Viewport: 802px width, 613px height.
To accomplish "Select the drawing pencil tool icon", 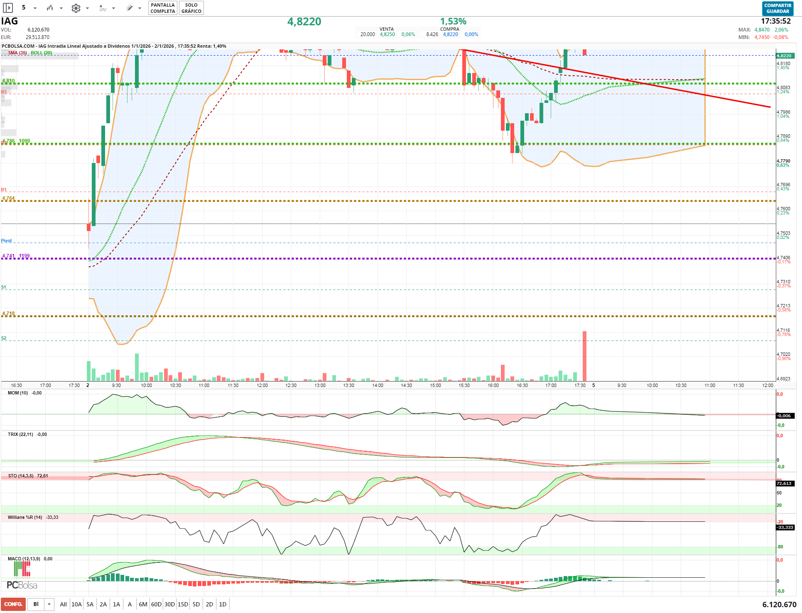I will (x=130, y=8).
